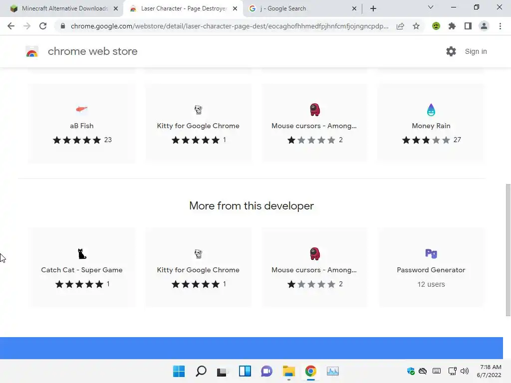511x383 pixels.
Task: Click the Money Rain droplet icon
Action: pos(431,110)
